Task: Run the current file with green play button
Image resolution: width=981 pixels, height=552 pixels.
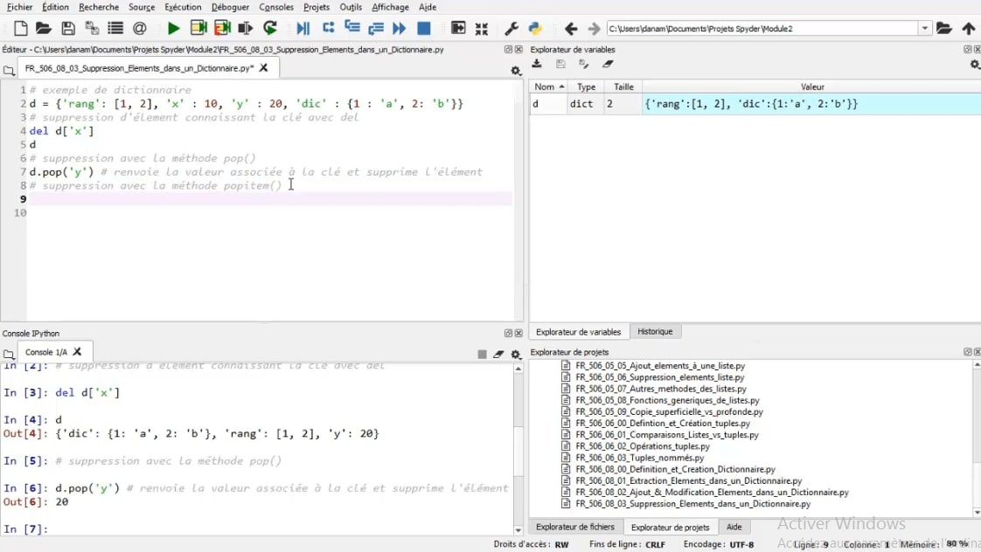Action: click(173, 29)
